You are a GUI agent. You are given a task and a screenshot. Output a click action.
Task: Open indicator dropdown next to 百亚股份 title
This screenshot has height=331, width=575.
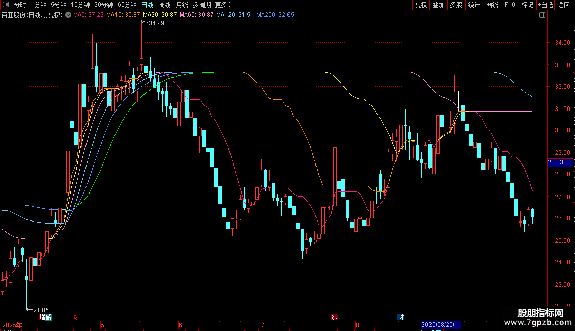point(68,15)
